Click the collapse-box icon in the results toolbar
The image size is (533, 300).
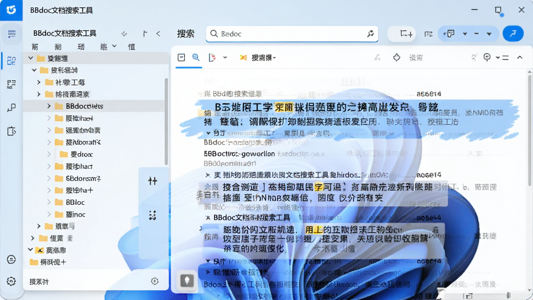[181, 57]
